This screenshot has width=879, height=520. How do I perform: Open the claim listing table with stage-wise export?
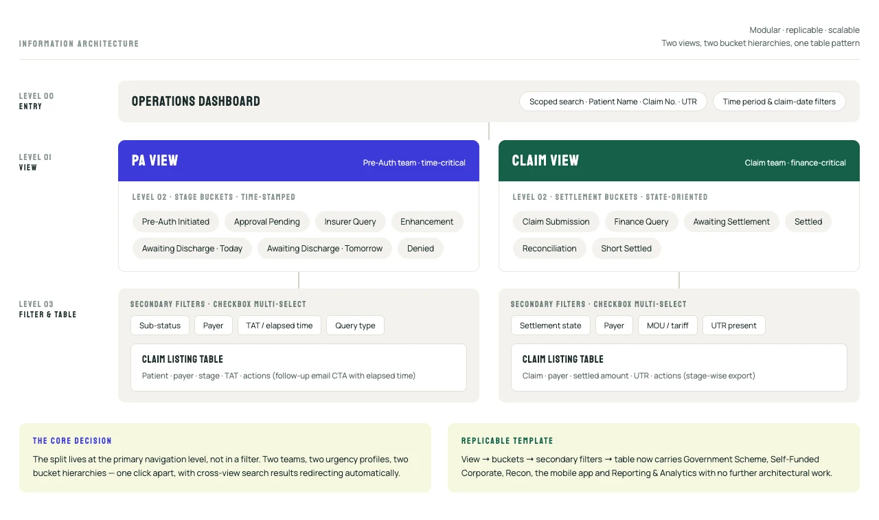679,368
